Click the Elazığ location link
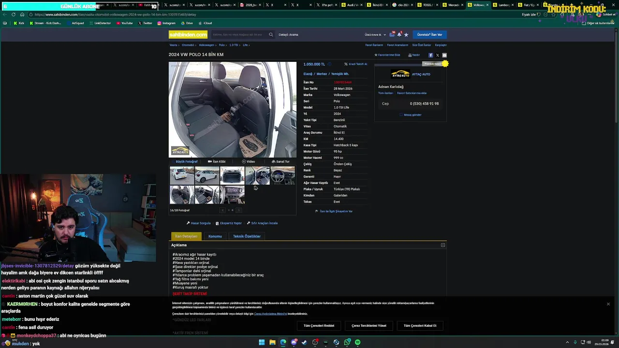619x348 pixels. 308,74
